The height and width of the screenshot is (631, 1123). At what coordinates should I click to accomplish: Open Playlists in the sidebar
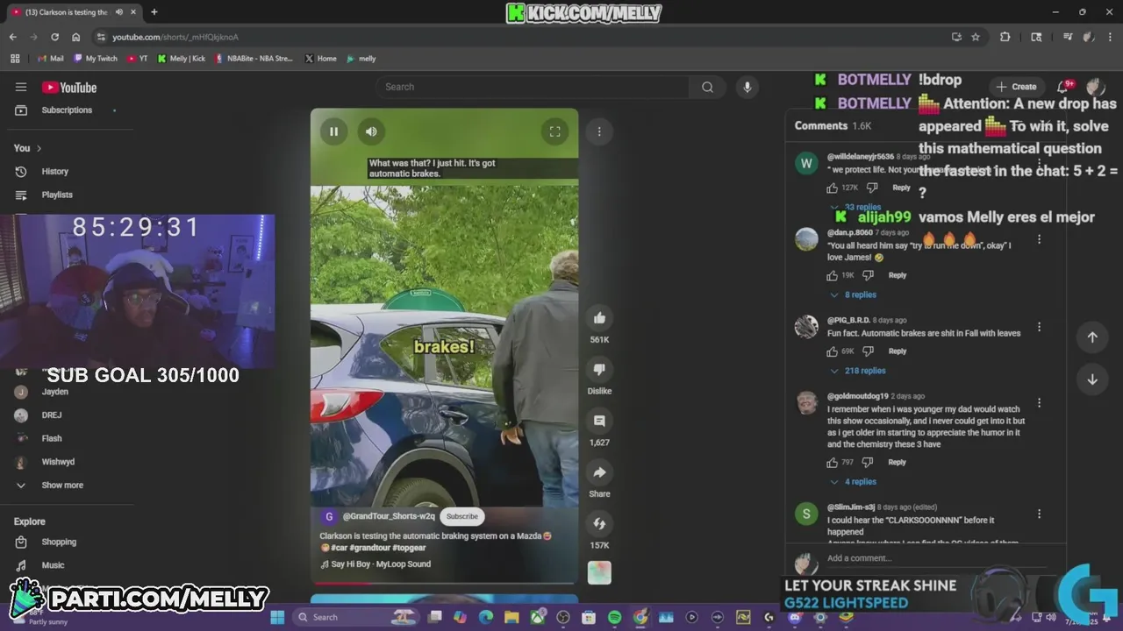57,195
